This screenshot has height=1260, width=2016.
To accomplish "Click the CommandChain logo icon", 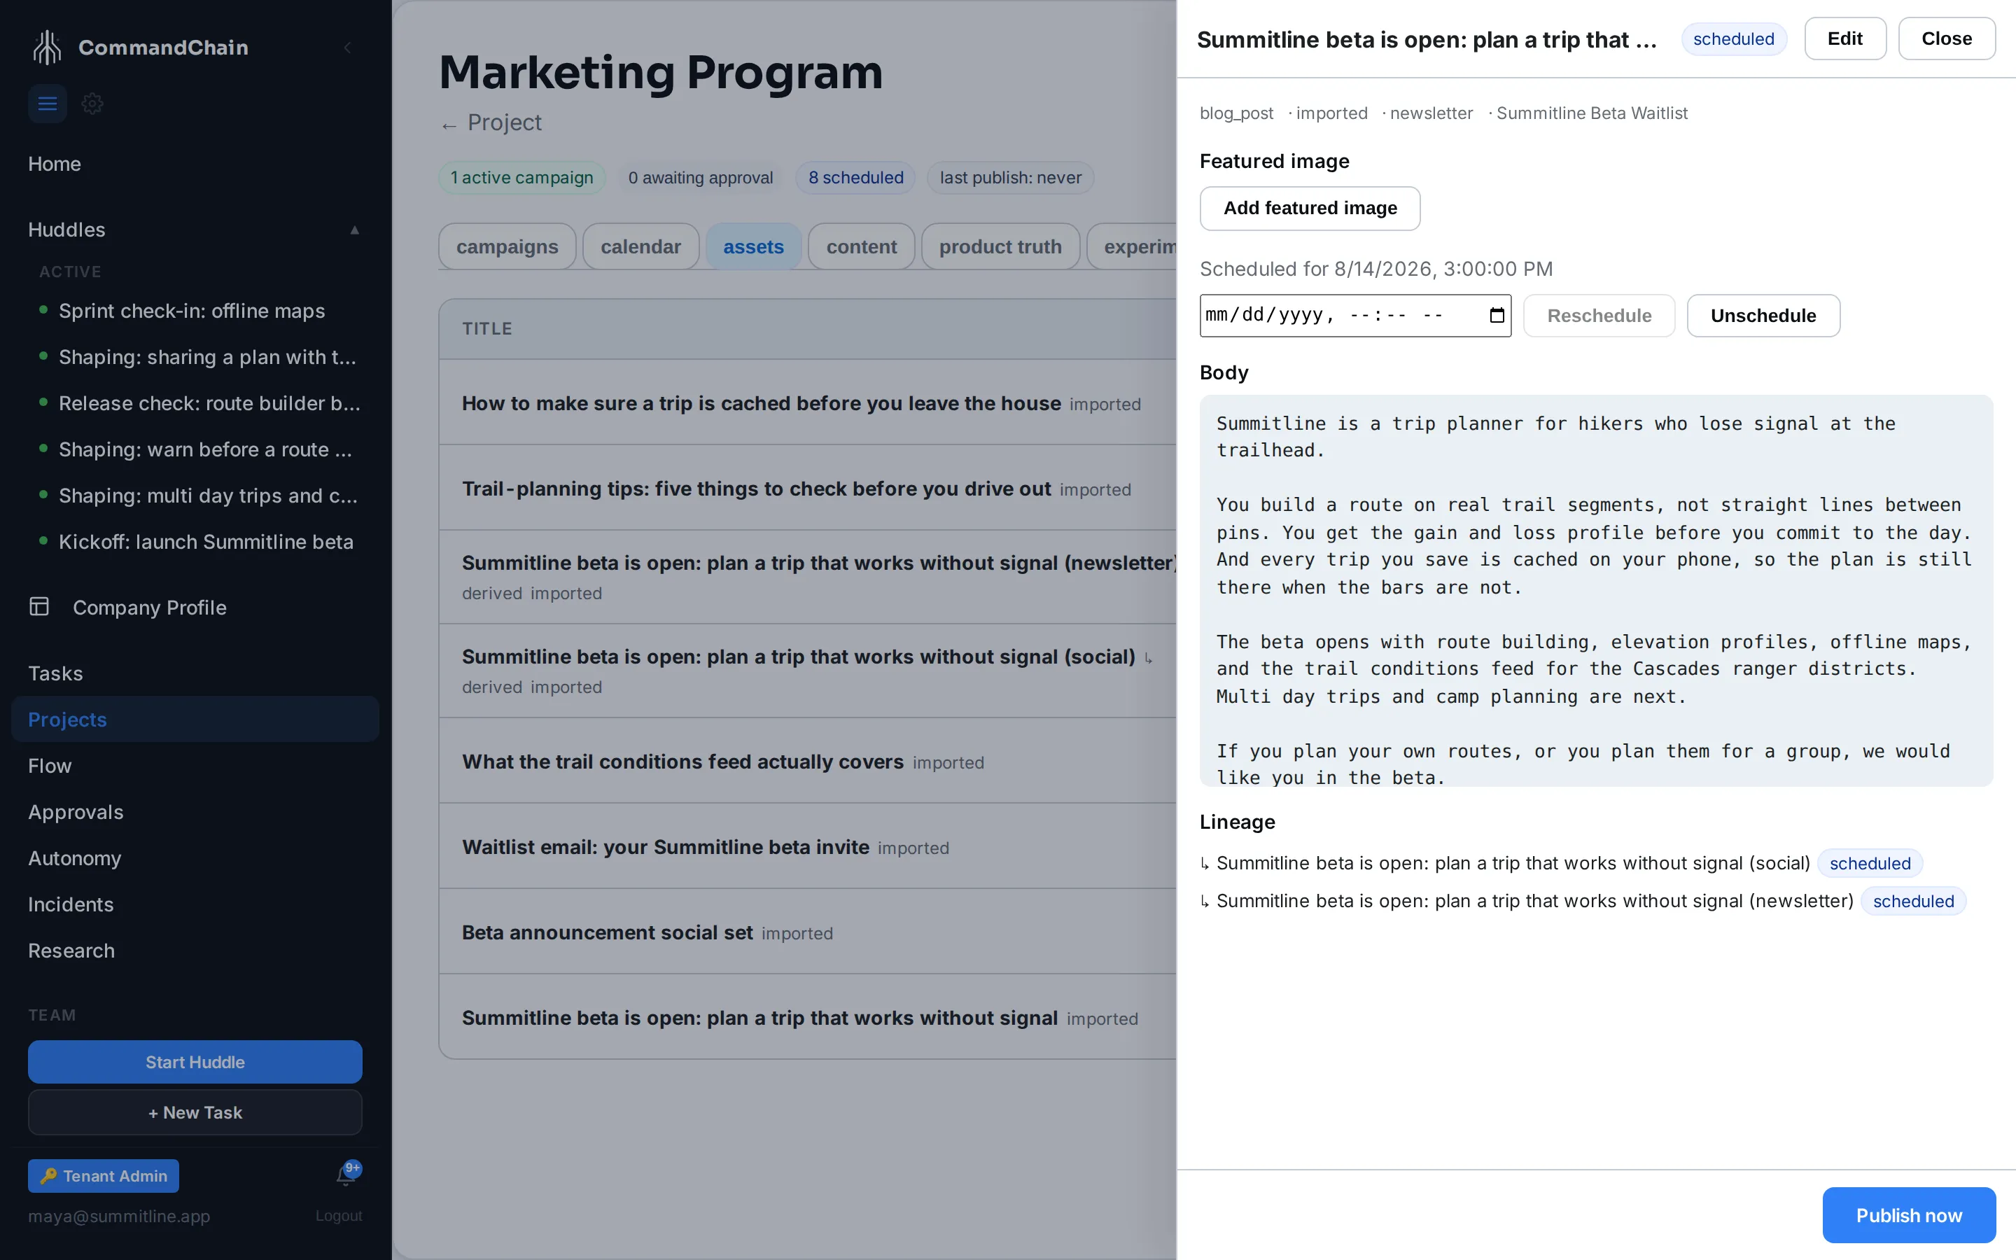I will click(x=48, y=48).
